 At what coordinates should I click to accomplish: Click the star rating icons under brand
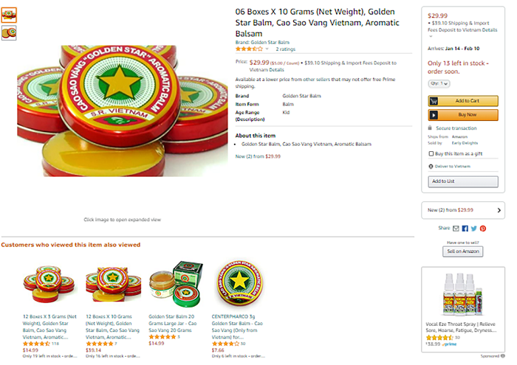point(247,49)
